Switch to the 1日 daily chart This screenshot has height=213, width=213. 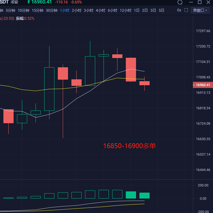point(137,10)
